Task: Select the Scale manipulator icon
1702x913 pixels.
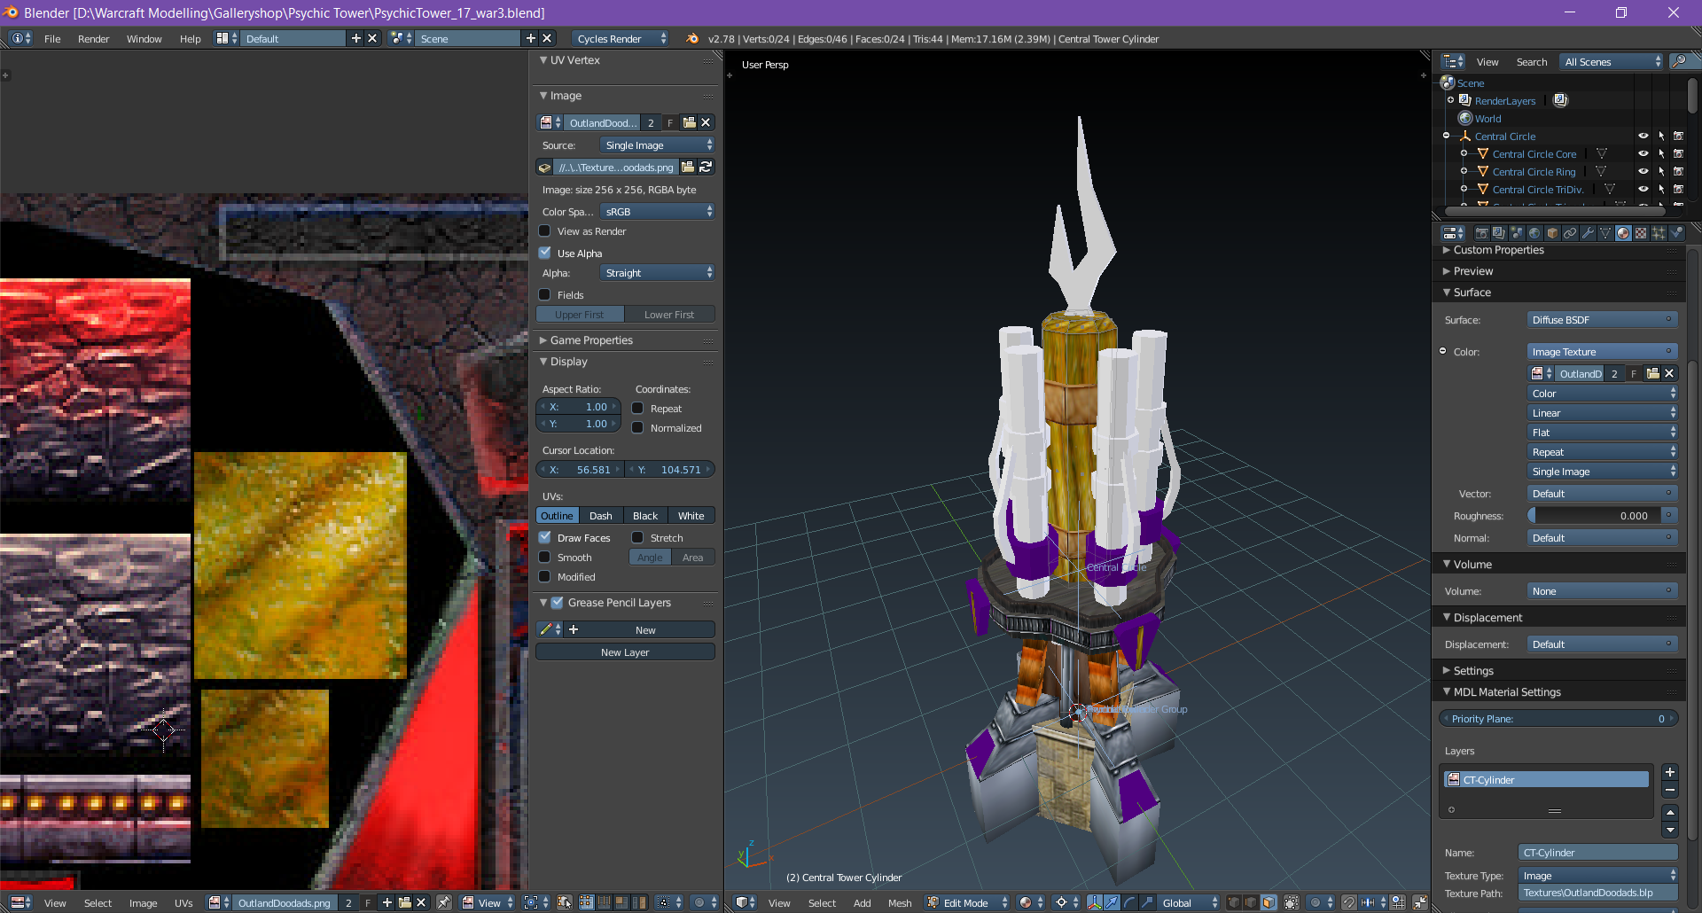Action: [x=1147, y=902]
